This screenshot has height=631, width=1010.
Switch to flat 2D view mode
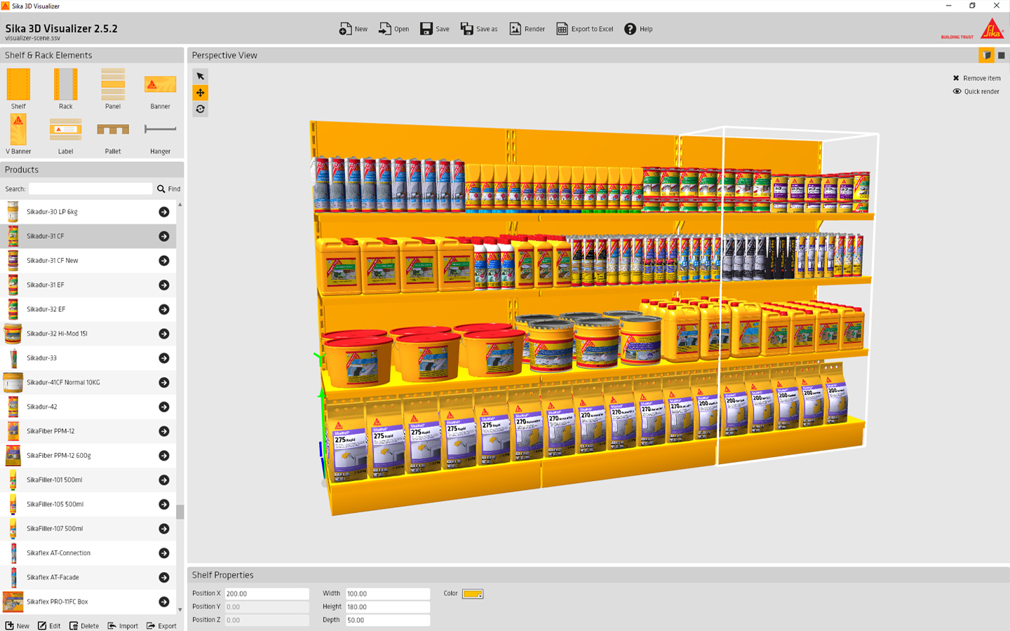coord(1002,55)
